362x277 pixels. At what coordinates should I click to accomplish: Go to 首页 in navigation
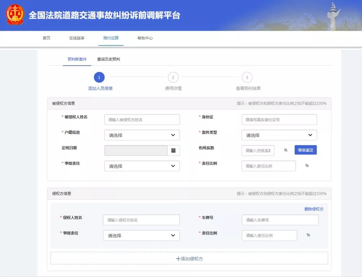(47, 38)
